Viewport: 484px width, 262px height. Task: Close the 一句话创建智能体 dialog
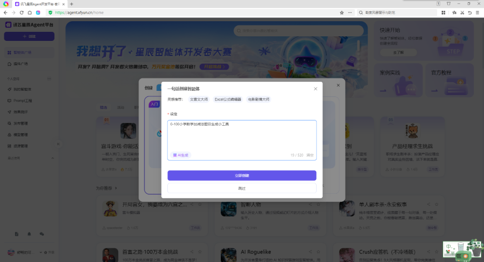point(316,89)
